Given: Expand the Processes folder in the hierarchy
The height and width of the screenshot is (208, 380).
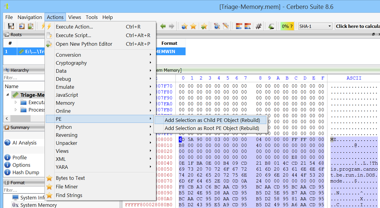Looking at the screenshot, I should (16, 110).
